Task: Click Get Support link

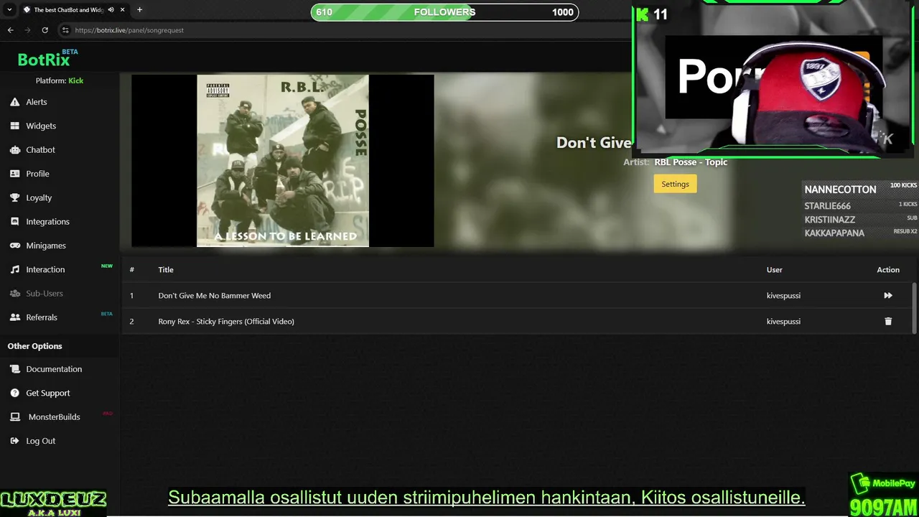Action: click(x=48, y=393)
